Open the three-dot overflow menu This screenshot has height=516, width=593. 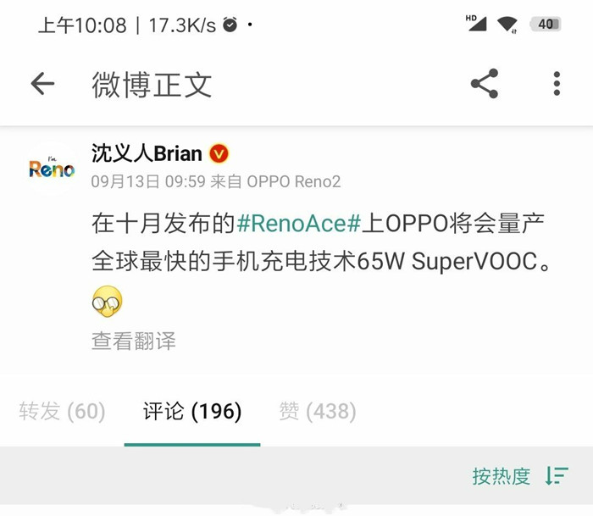click(557, 84)
